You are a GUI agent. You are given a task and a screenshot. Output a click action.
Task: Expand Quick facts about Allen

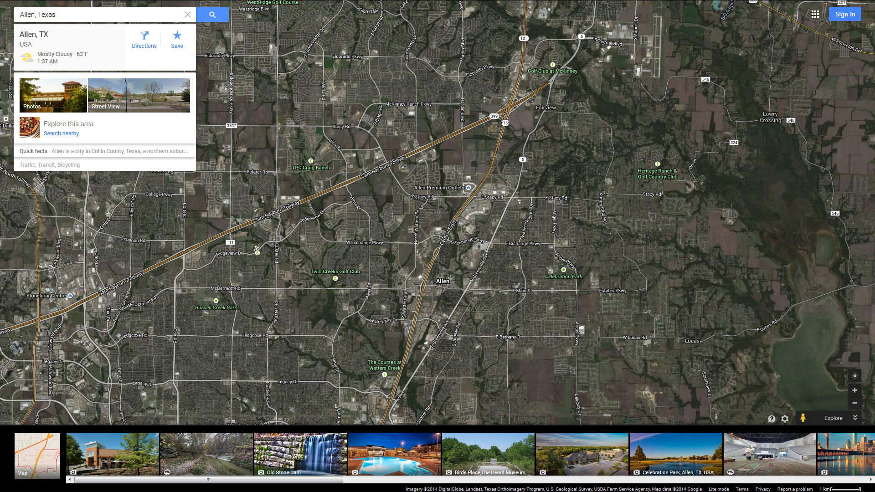pos(104,151)
